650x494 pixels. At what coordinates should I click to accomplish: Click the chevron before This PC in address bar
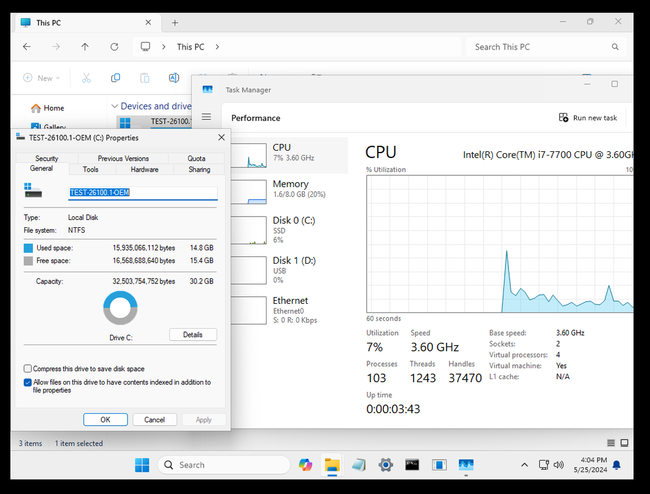pos(164,47)
